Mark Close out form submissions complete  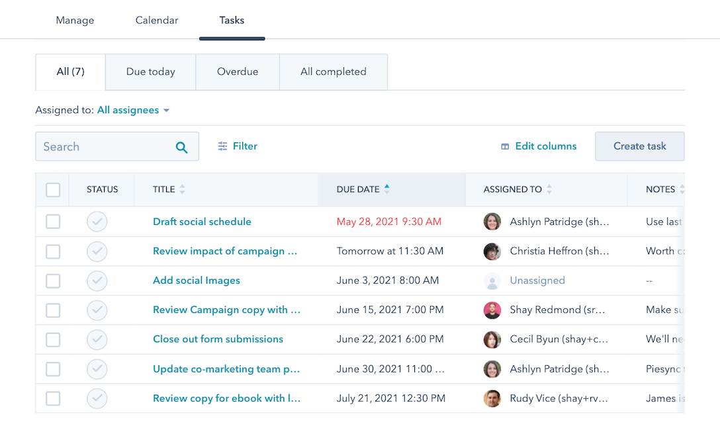tap(97, 339)
